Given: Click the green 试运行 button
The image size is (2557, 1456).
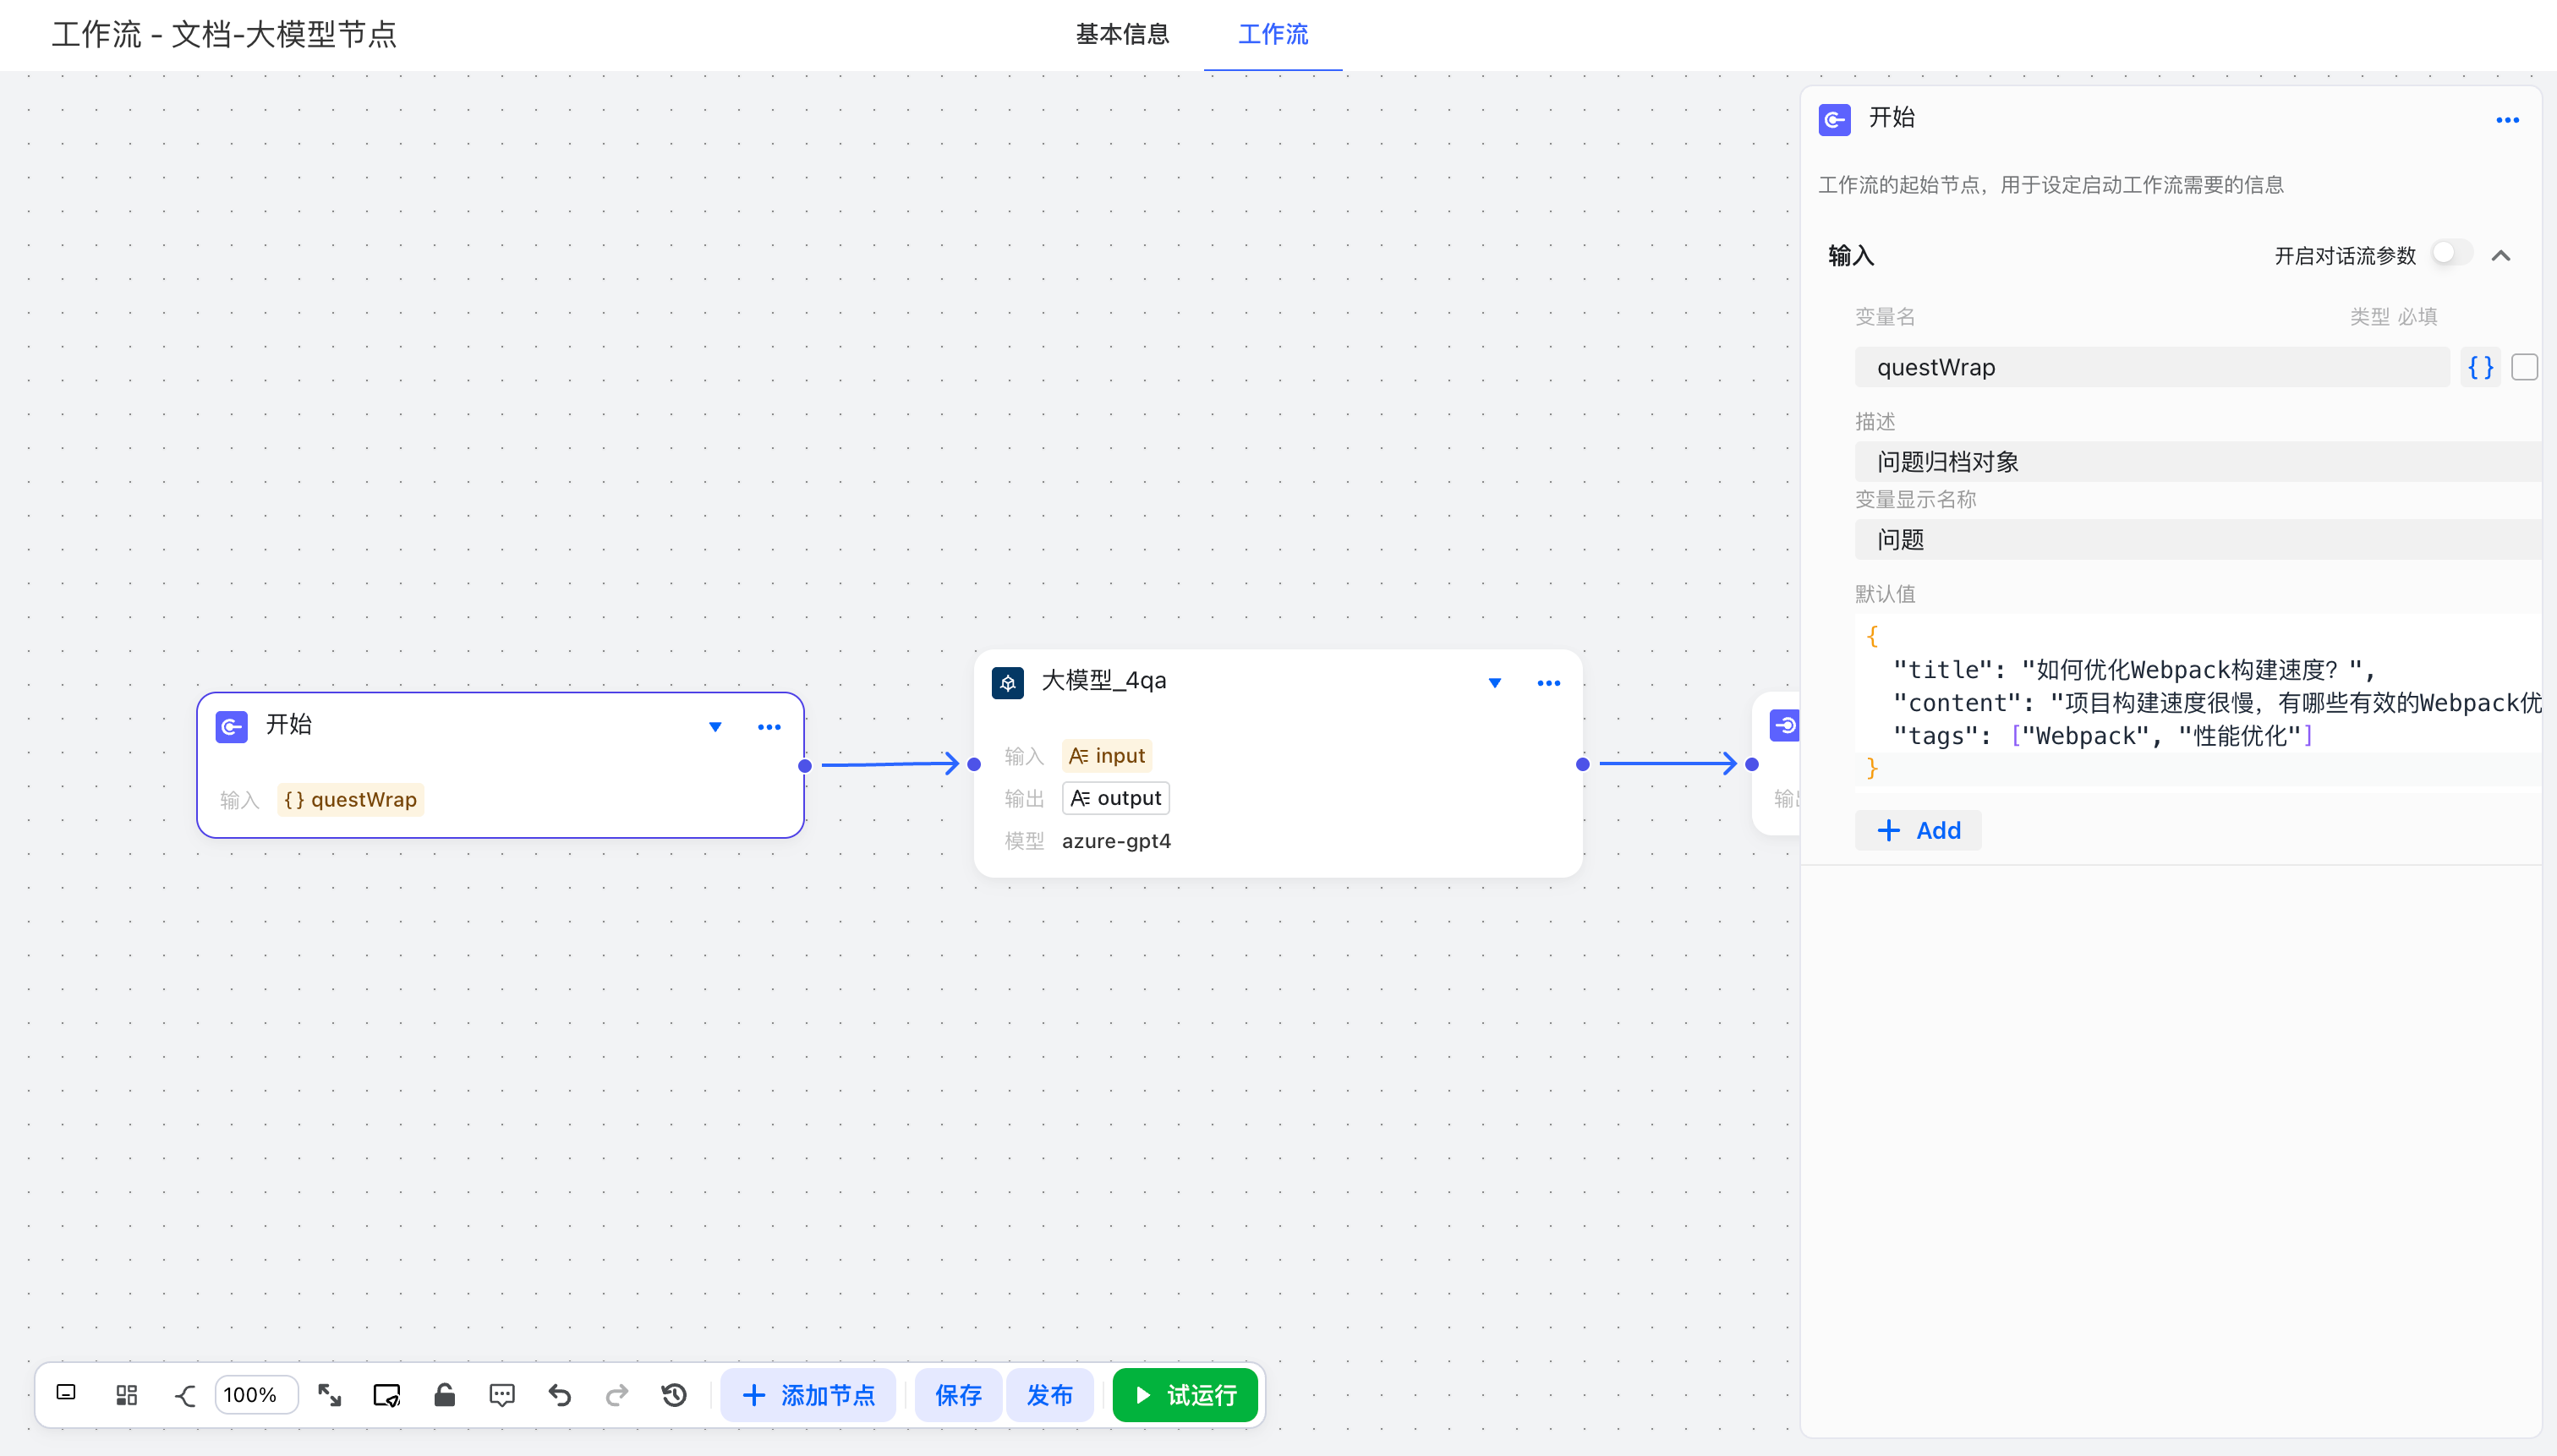Looking at the screenshot, I should 1185,1395.
